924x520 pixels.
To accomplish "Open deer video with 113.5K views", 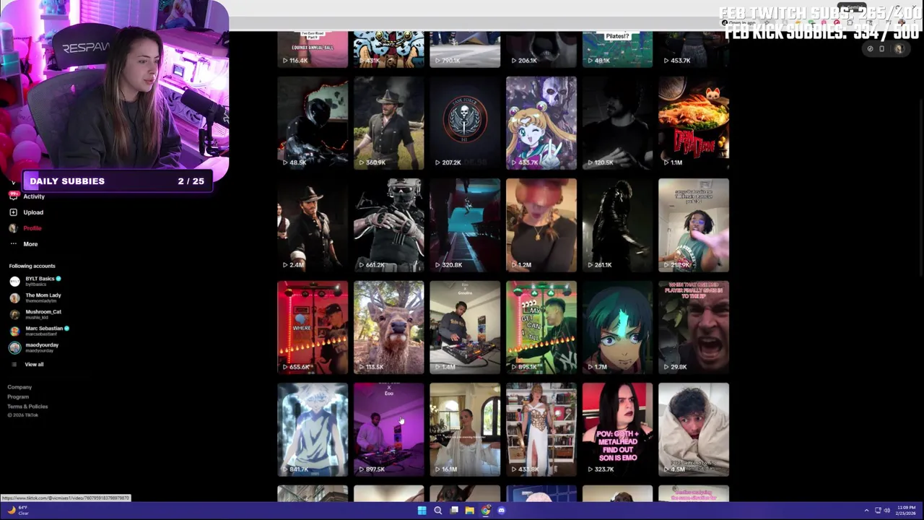I will point(388,327).
